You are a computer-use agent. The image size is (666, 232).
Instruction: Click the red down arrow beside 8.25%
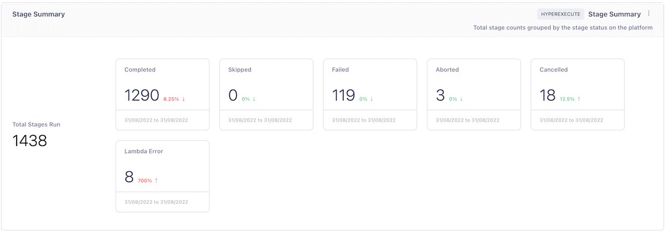click(x=183, y=99)
